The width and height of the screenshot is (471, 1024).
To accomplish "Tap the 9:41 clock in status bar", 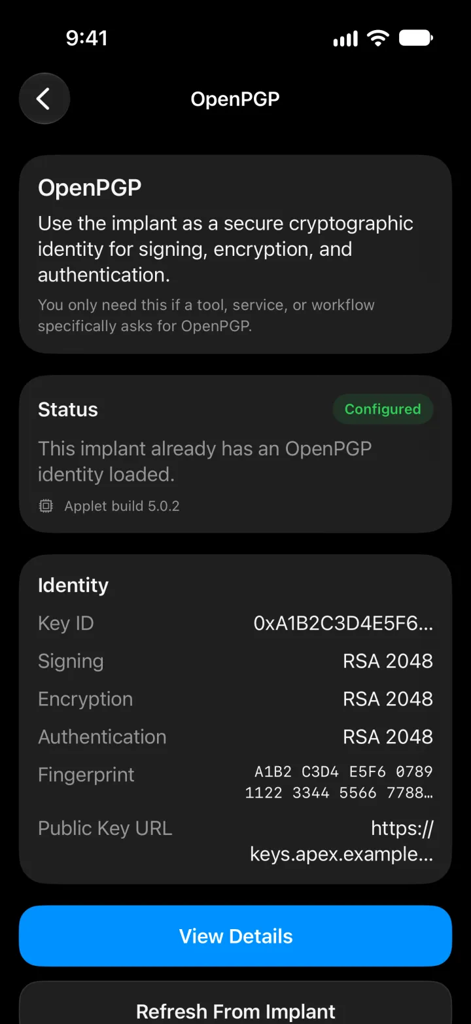I will 86,38.
